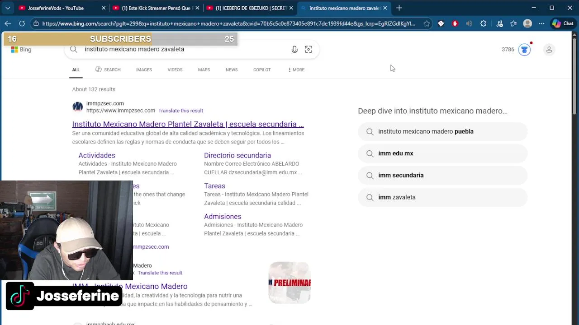This screenshot has width=579, height=325.
Task: Add the page to favorites with the star
Action: [427, 23]
